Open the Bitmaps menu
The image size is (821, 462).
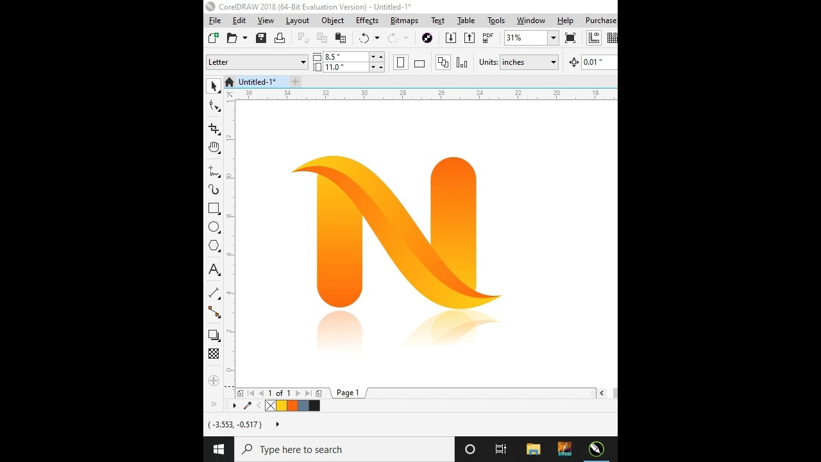coord(404,21)
